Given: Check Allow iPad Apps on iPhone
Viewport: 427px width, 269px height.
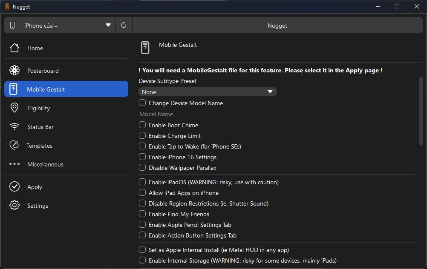Looking at the screenshot, I should click(x=142, y=192).
